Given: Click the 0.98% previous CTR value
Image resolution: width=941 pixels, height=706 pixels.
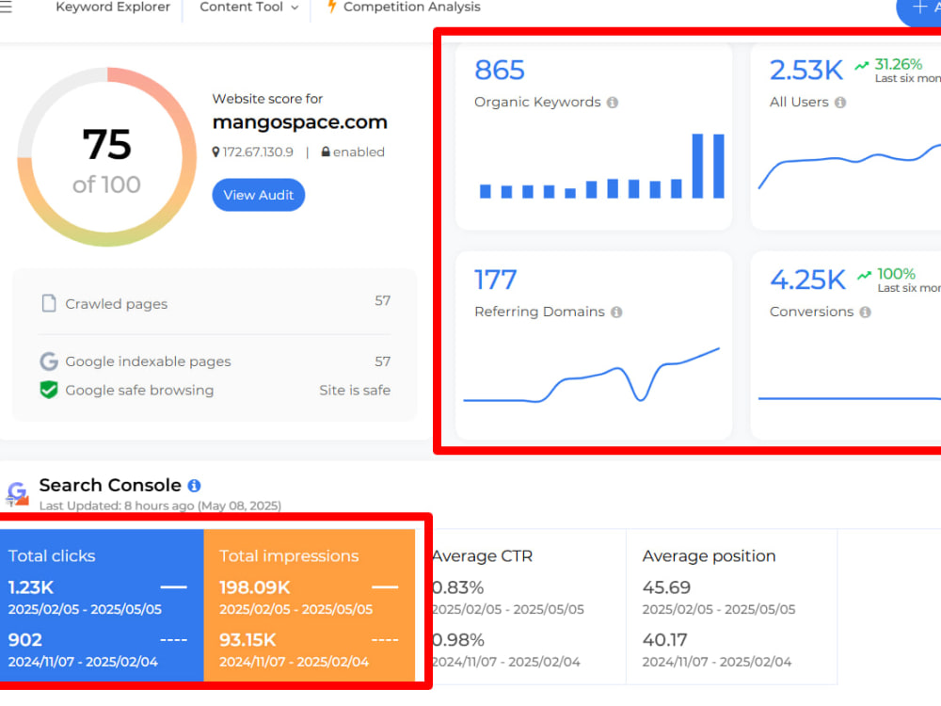Looking at the screenshot, I should click(458, 640).
